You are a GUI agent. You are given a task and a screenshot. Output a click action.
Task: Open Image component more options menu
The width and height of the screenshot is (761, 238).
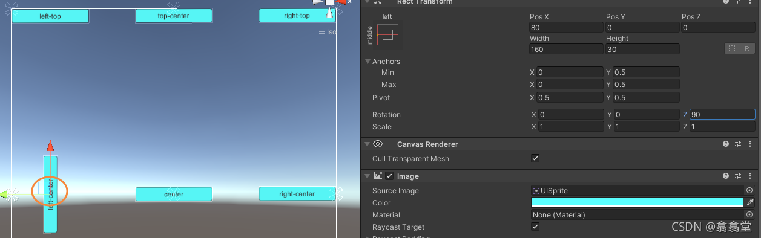(751, 176)
